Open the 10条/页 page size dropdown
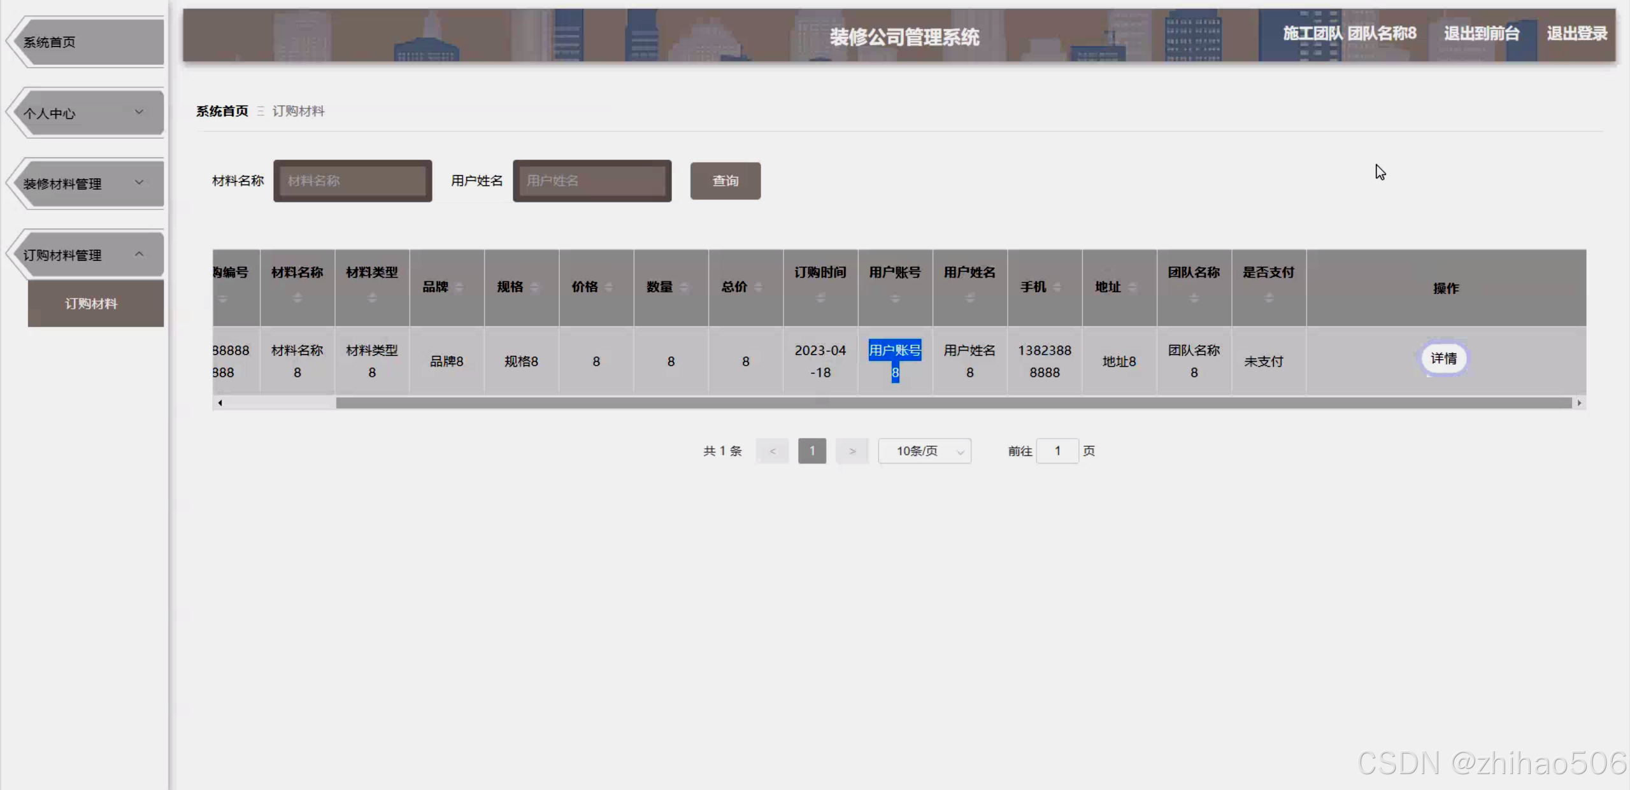This screenshot has width=1630, height=790. (x=924, y=451)
